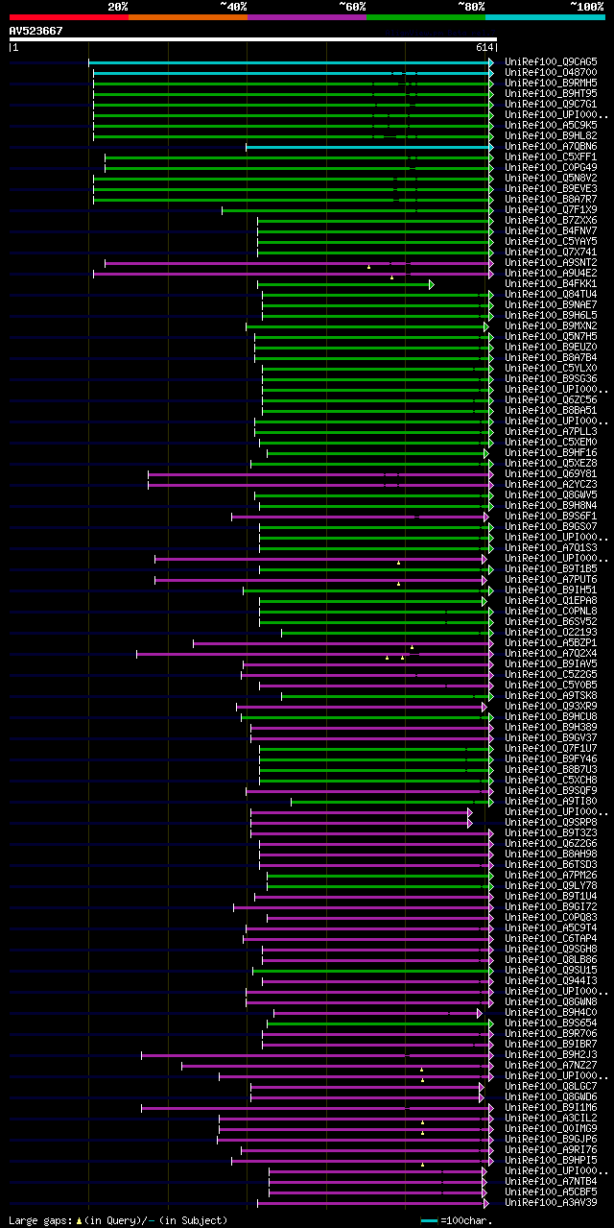
Task: Select label UniRef100_Q6ZC56
Action: click(550, 399)
